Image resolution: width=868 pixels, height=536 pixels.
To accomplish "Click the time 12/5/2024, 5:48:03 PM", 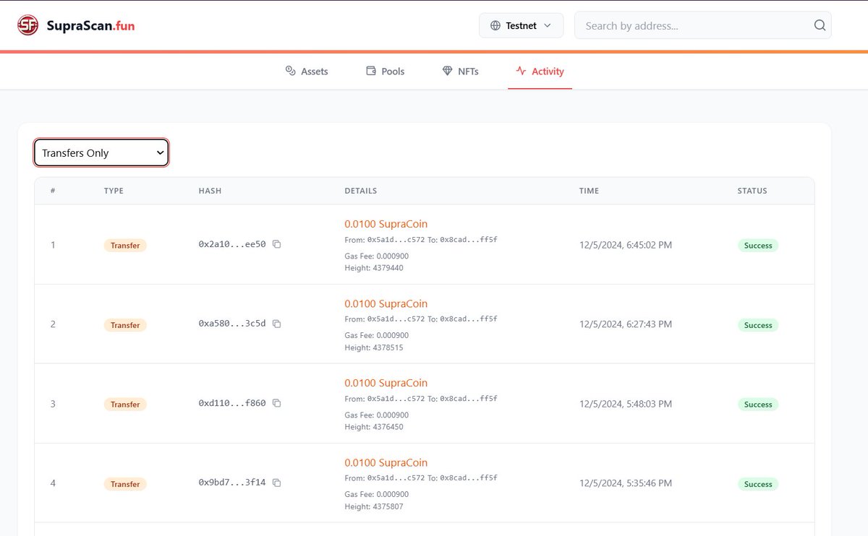I will 626,404.
